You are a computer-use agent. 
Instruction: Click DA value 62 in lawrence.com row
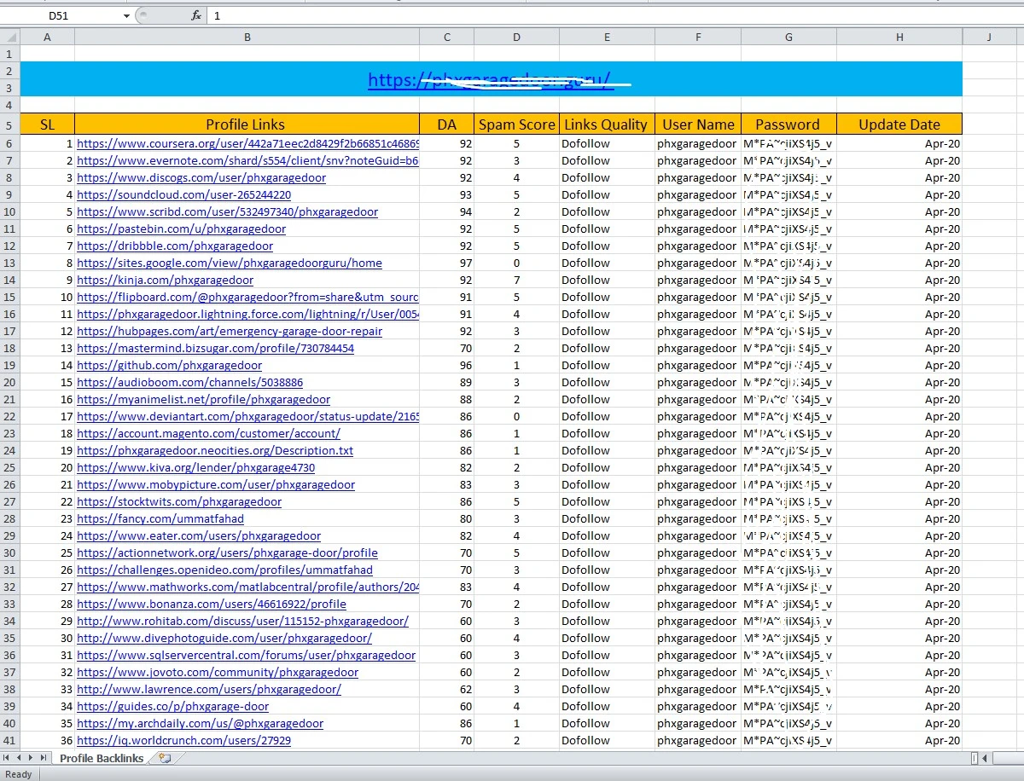pyautogui.click(x=447, y=689)
